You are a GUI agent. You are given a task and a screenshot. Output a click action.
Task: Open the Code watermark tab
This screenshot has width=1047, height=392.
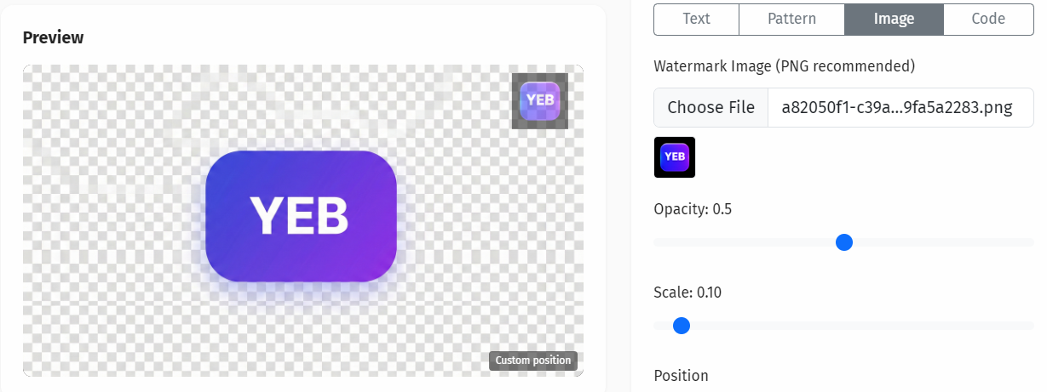pos(988,19)
